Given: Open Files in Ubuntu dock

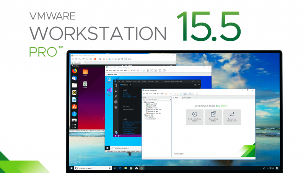Looking at the screenshot, I should (x=74, y=85).
